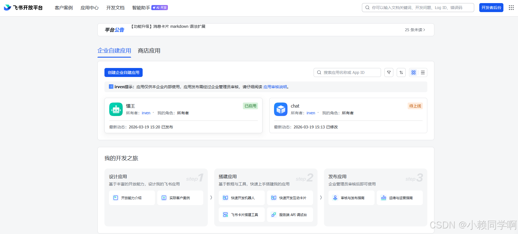Click the 懂王 robot app icon

point(116,109)
